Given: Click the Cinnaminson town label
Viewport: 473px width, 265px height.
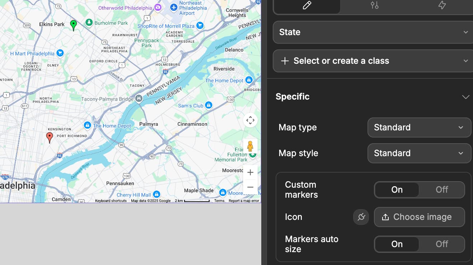Looking at the screenshot, I should 192,124.
